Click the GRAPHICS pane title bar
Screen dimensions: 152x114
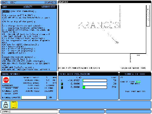[x=105, y=2]
